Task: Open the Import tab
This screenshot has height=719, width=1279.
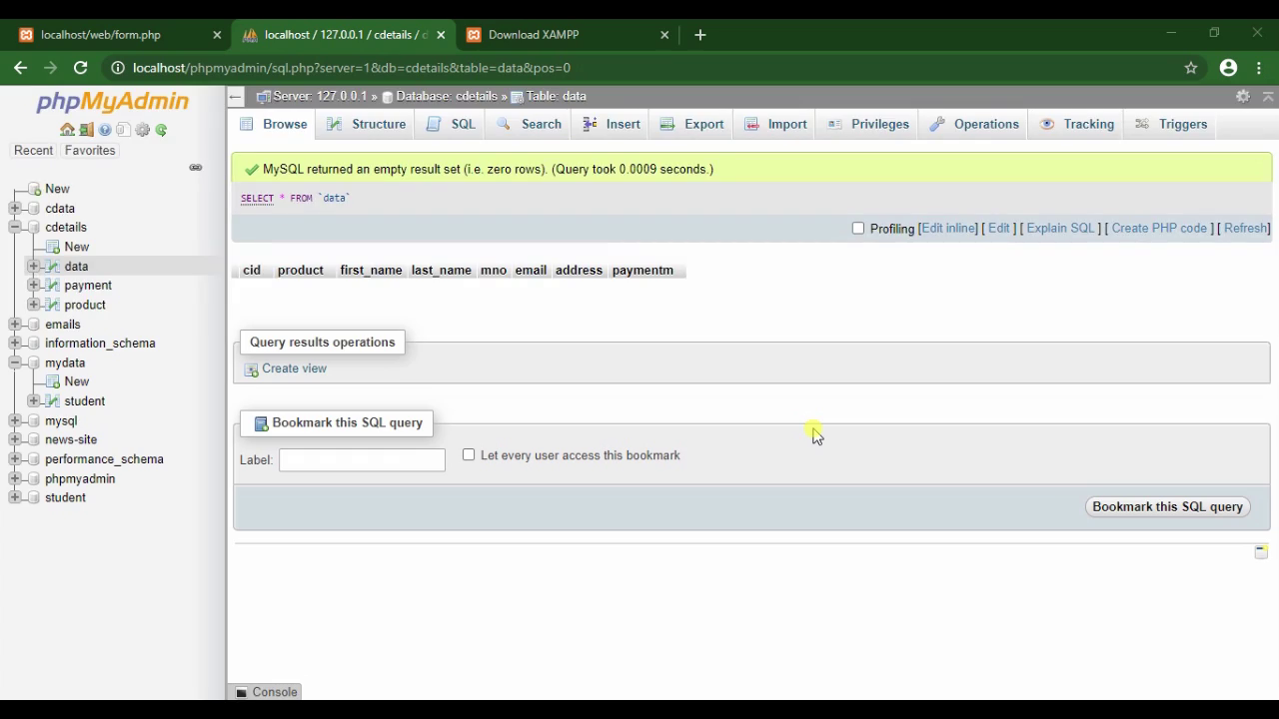Action: click(775, 124)
